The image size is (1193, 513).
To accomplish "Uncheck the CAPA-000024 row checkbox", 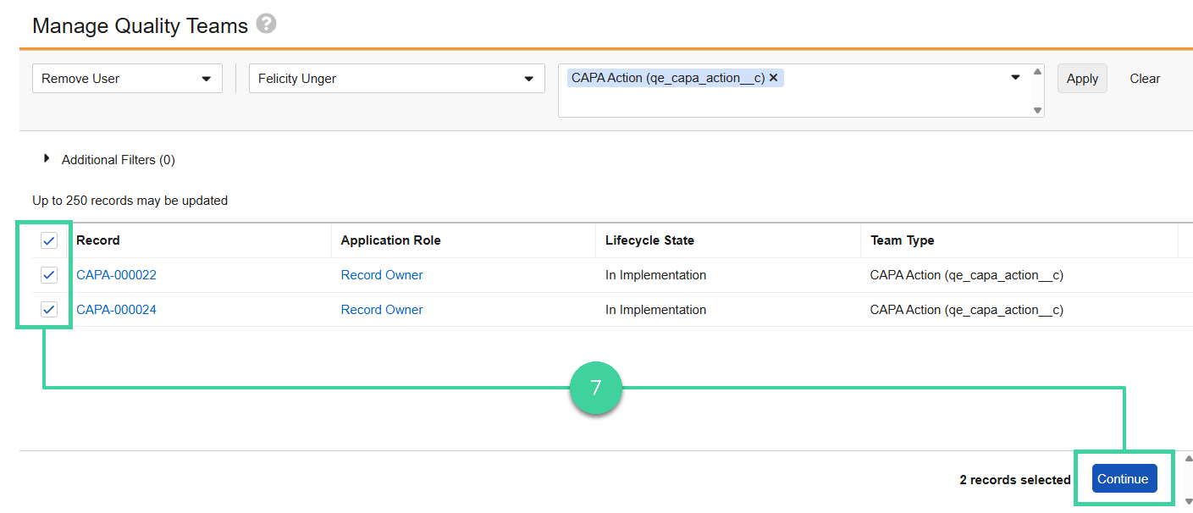I will 48,309.
